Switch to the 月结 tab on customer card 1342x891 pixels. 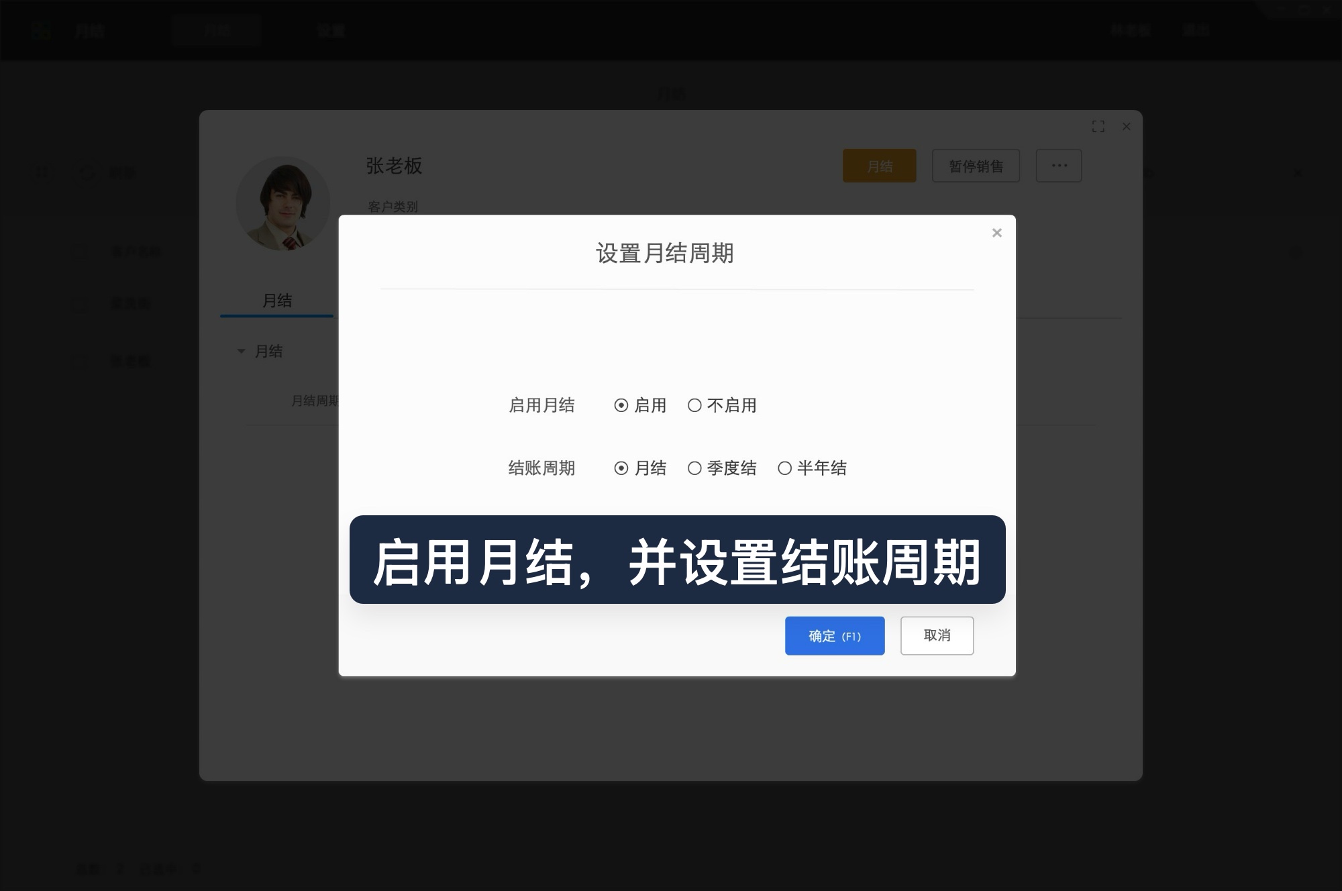click(276, 301)
